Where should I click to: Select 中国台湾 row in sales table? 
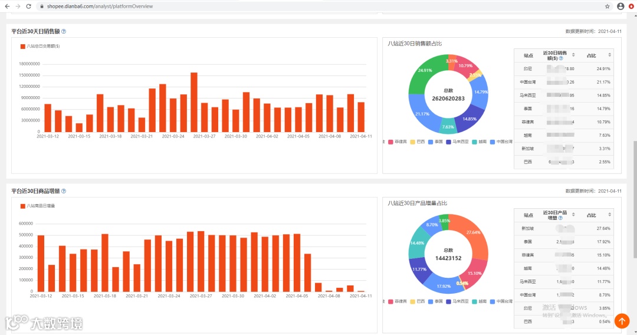564,82
